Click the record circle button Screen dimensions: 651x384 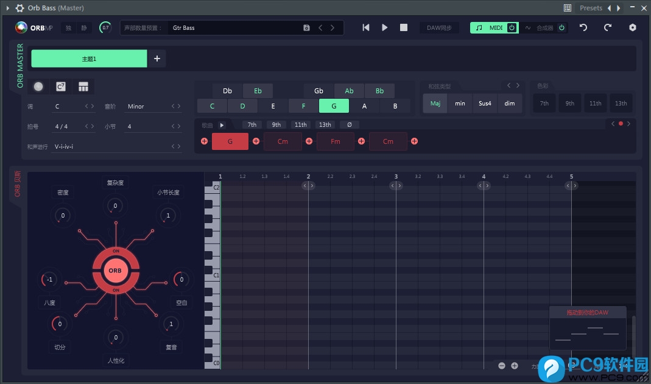pyautogui.click(x=38, y=87)
